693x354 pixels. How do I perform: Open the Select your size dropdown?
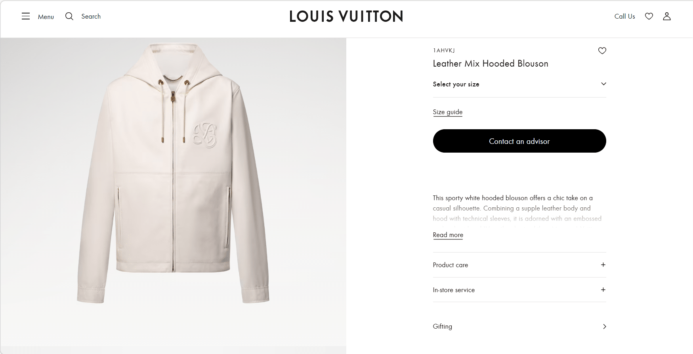pos(519,84)
